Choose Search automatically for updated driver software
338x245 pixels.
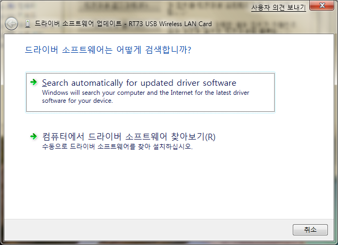[x=150, y=92]
